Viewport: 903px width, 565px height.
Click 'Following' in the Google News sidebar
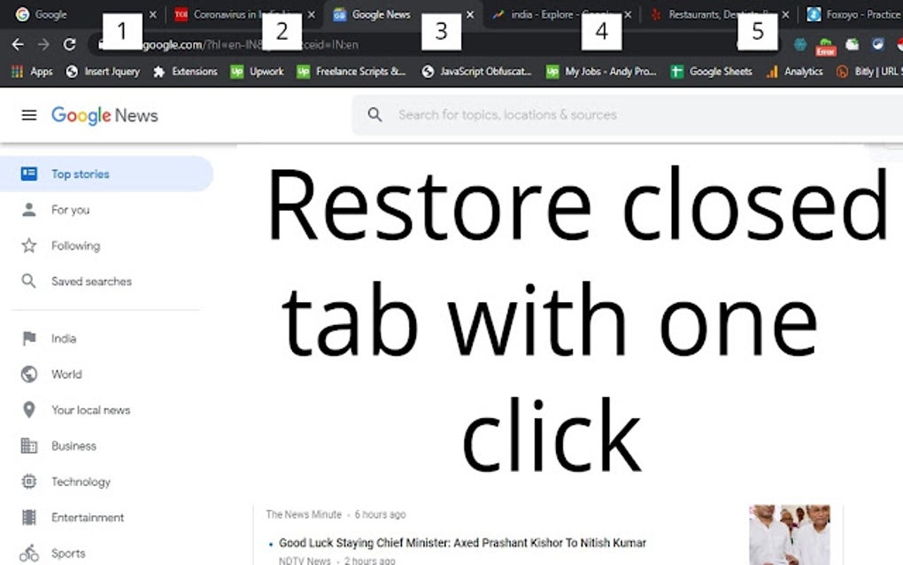78,245
